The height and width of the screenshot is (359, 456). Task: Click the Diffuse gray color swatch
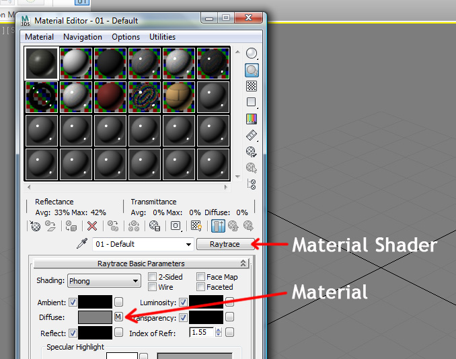click(95, 317)
